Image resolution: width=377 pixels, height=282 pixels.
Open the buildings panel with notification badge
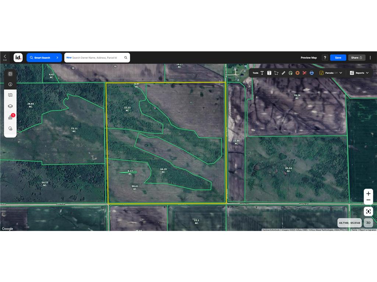pyautogui.click(x=10, y=117)
